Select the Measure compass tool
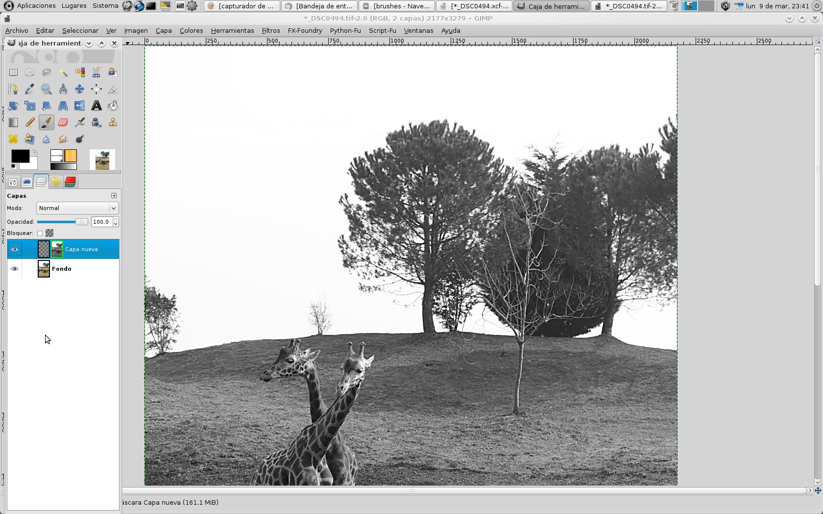 [x=63, y=89]
